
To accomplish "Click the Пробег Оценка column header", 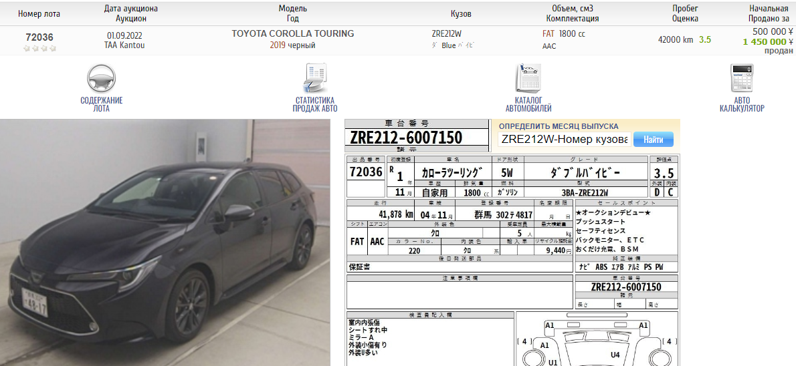I will [x=686, y=13].
